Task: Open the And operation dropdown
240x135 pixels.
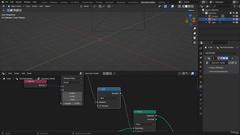Action: [x=109, y=98]
